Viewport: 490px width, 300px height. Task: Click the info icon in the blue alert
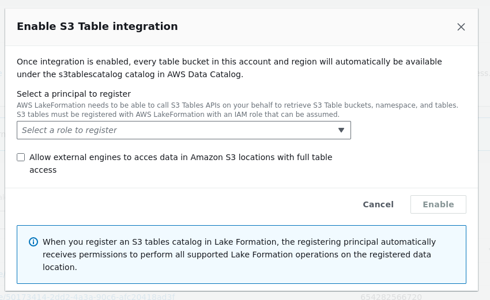[x=33, y=242]
